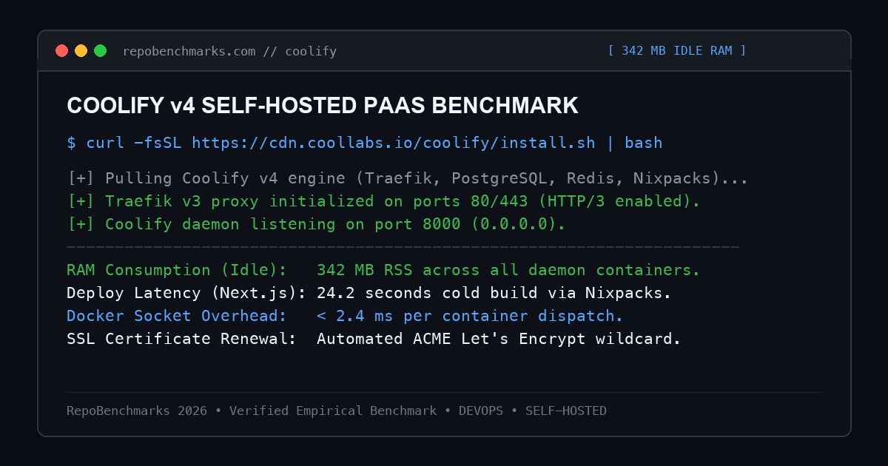
Task: Click the '| bash' part of the command
Action: [634, 143]
